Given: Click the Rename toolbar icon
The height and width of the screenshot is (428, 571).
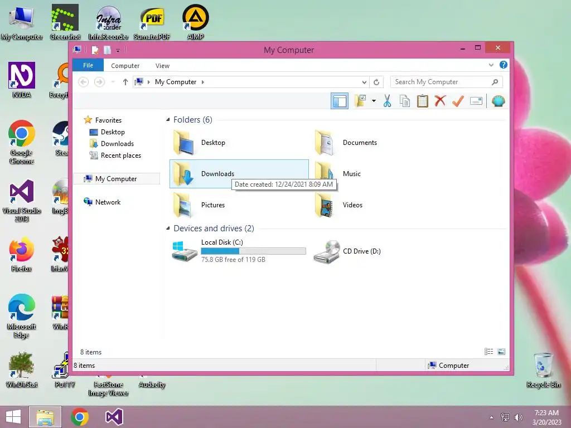Looking at the screenshot, I should click(x=476, y=101).
